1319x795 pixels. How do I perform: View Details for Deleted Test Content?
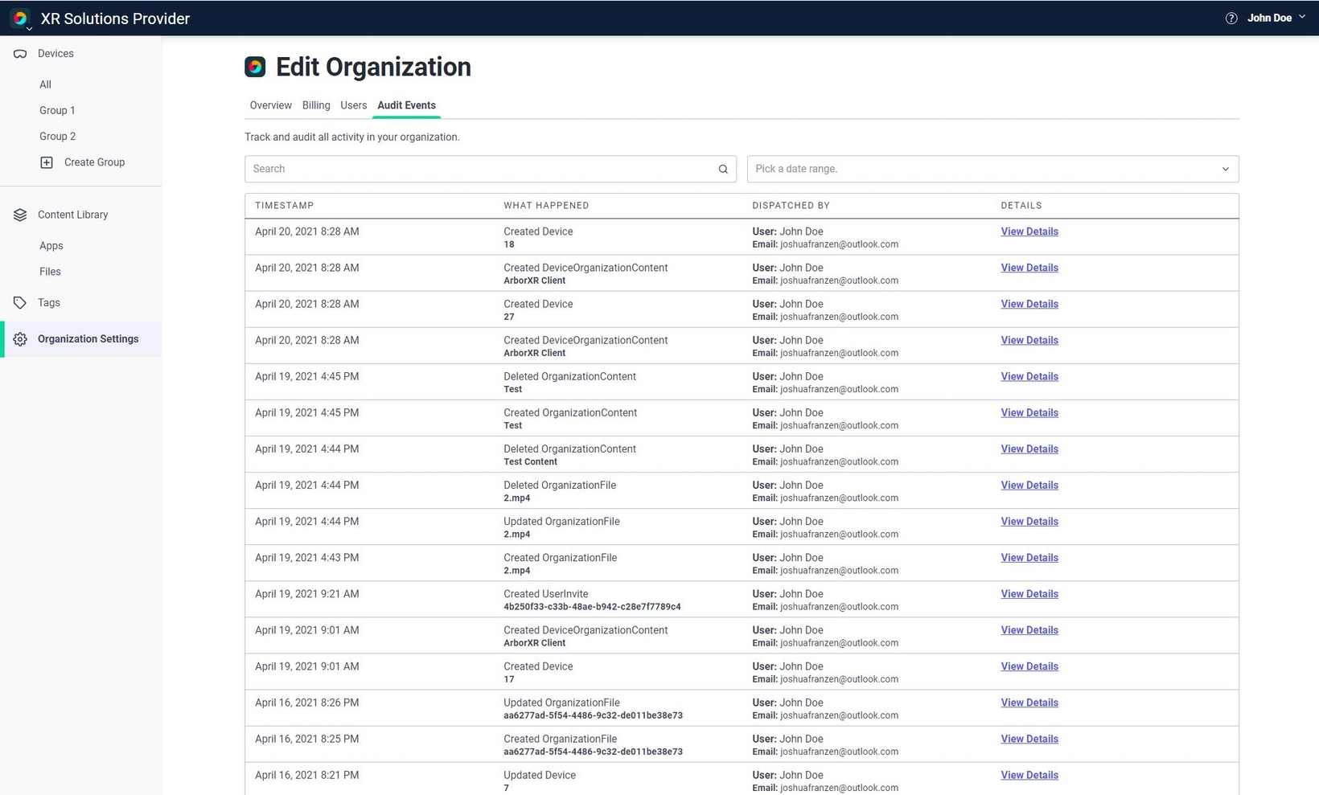tap(1029, 449)
